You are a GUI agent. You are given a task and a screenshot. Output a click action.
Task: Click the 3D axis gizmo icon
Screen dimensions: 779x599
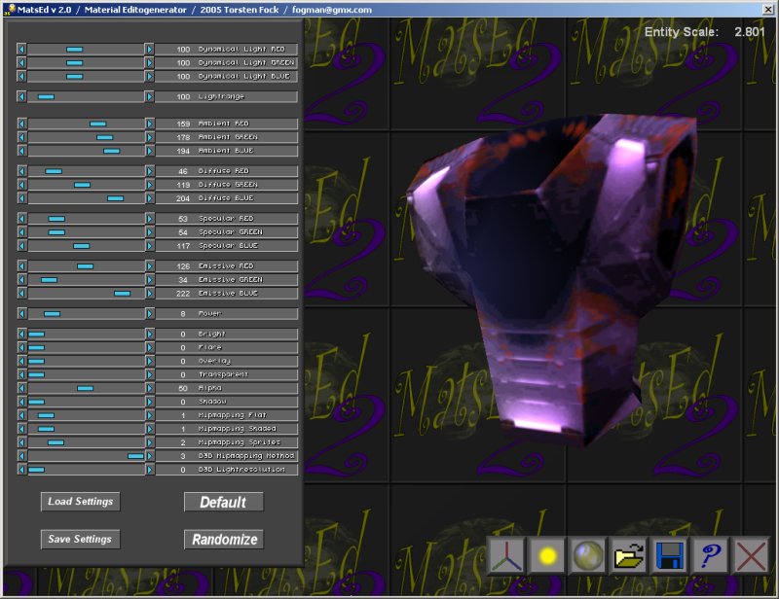click(505, 555)
